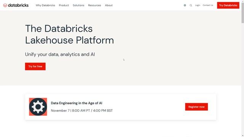This screenshot has width=244, height=137.
Task: Open the Contact Us link
Action: click(208, 5)
